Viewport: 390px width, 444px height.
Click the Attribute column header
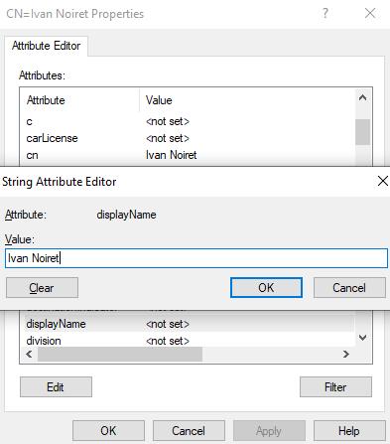(x=79, y=100)
